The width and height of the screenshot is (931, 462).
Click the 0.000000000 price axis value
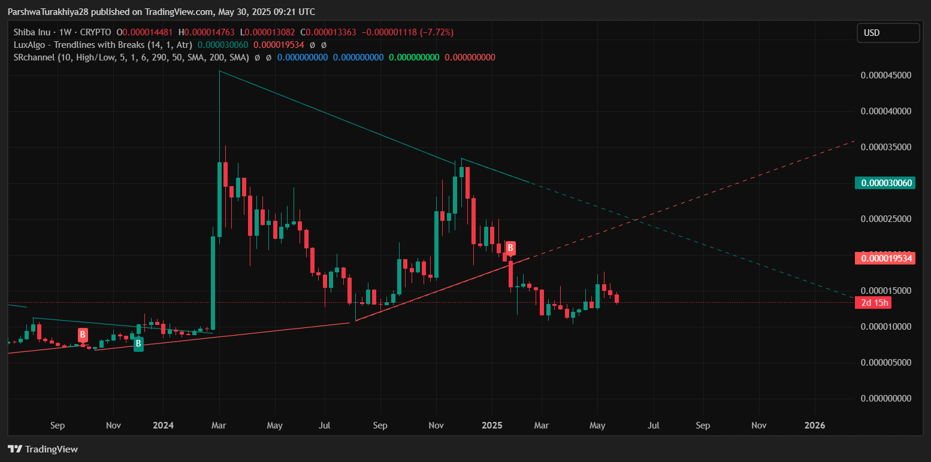coord(886,399)
